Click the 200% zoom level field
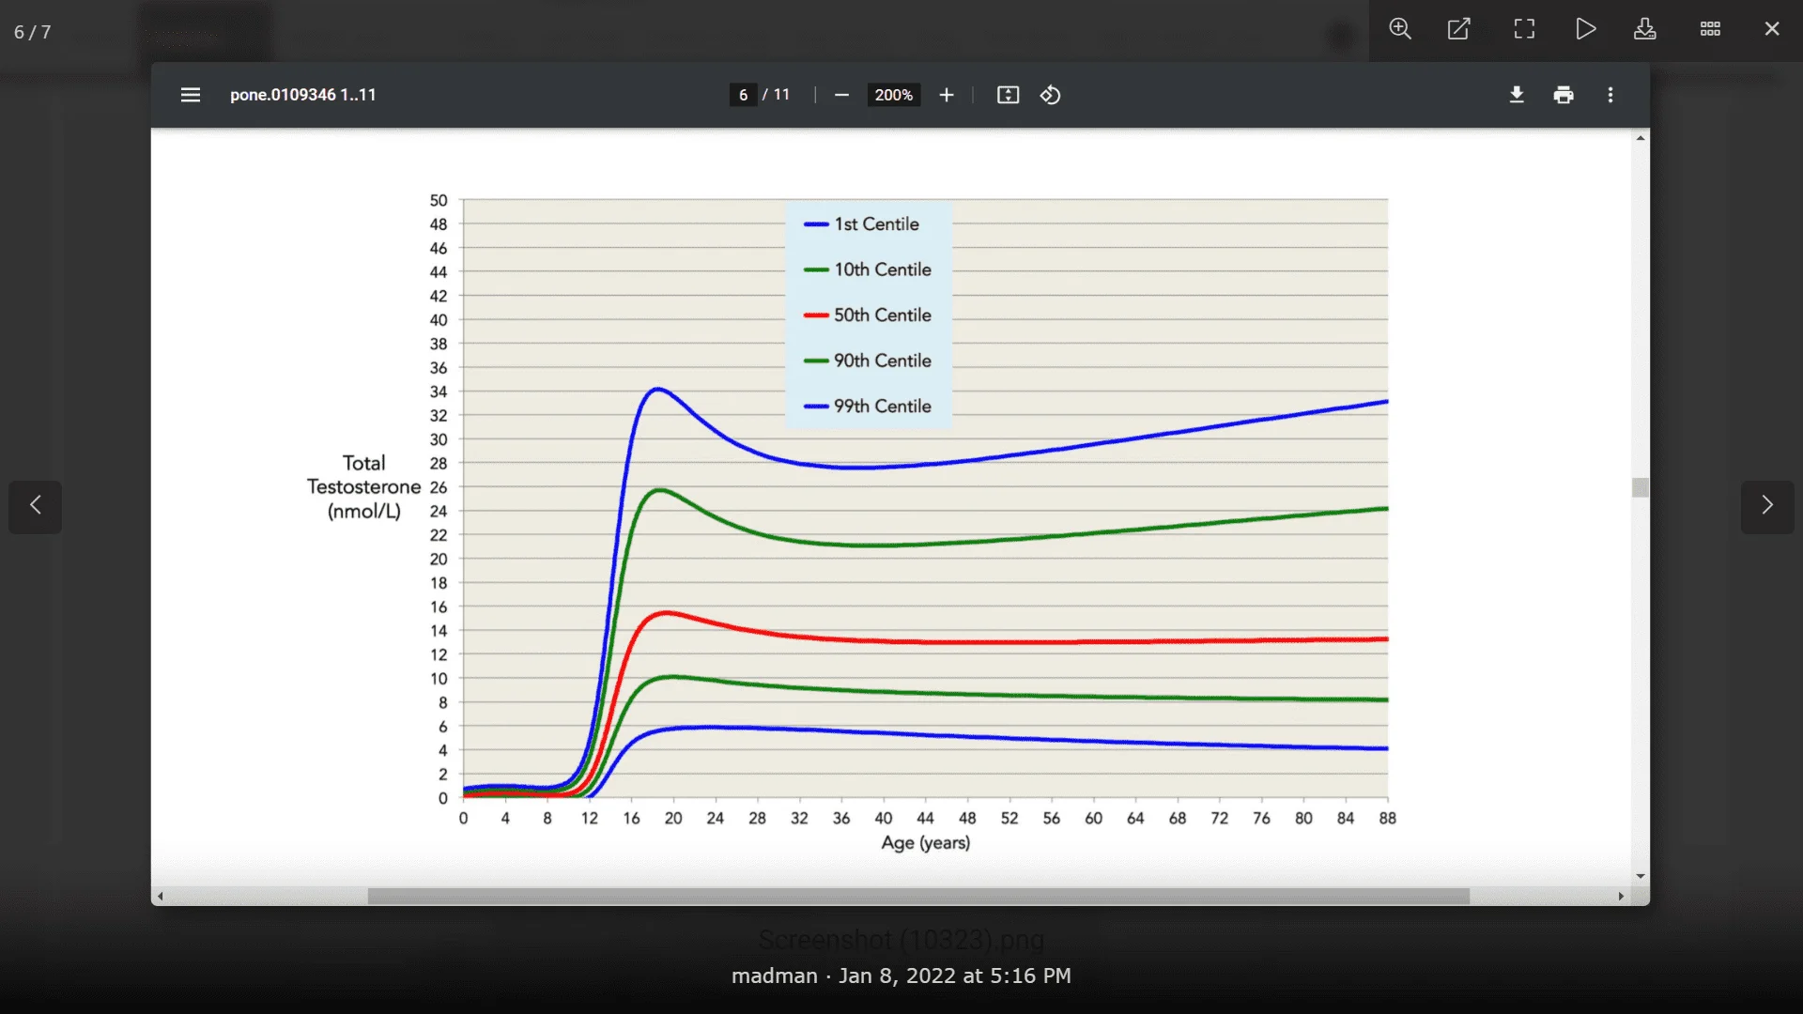 (x=893, y=95)
